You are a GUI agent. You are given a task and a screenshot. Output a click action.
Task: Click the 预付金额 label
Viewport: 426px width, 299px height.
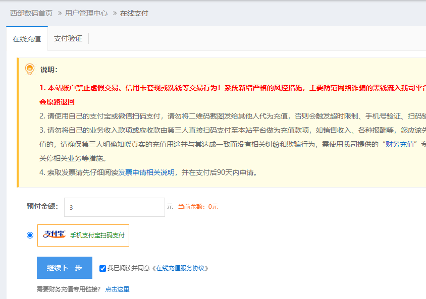[42, 207]
